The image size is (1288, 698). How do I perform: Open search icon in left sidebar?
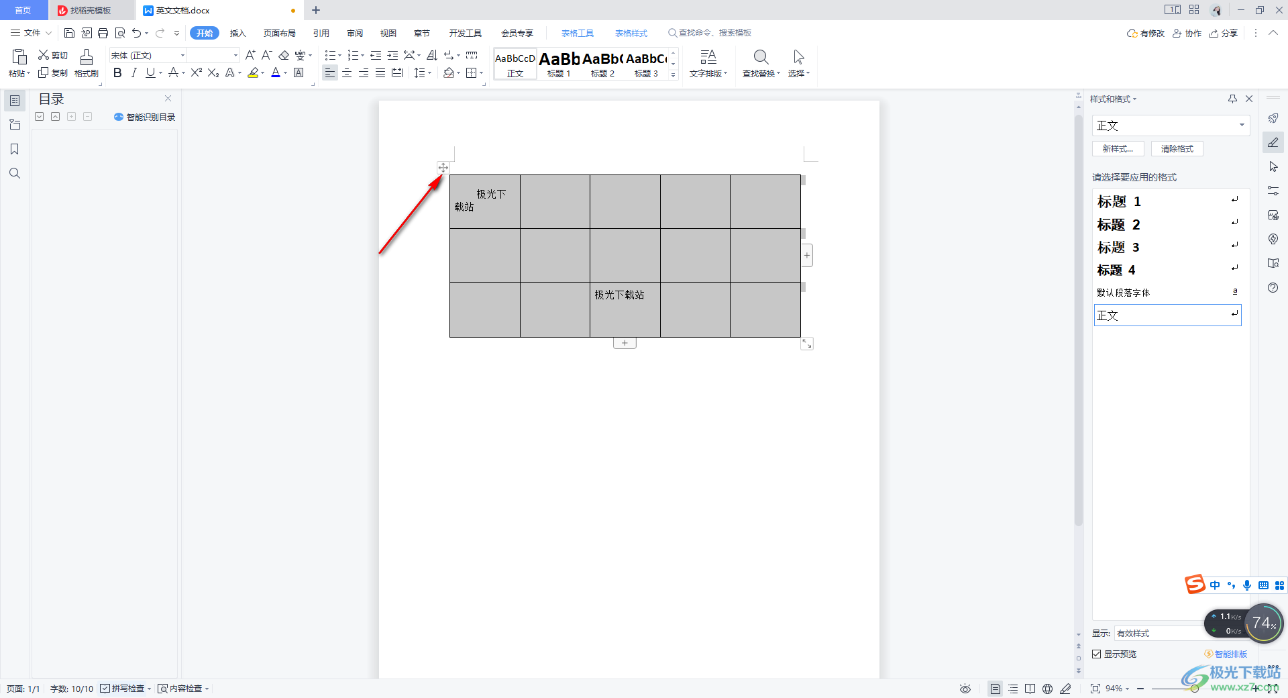15,173
